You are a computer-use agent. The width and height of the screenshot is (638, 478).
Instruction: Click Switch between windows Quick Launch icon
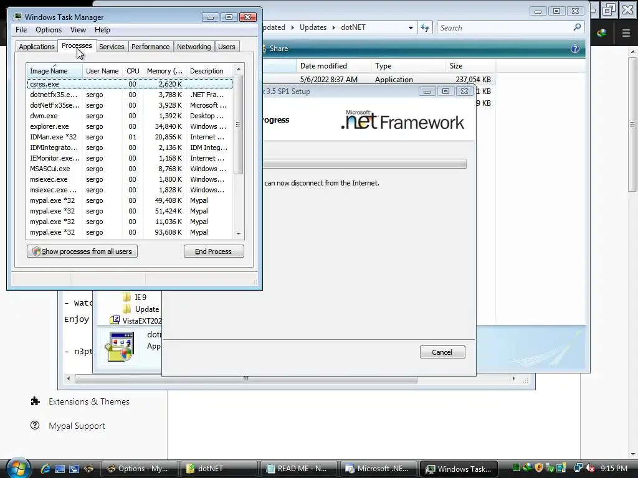(74, 469)
